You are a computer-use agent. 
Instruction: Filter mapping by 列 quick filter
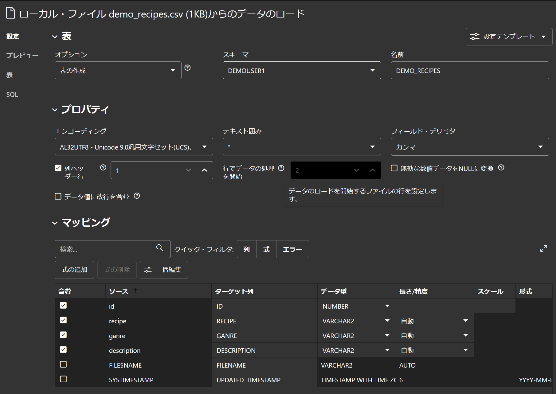(x=247, y=249)
